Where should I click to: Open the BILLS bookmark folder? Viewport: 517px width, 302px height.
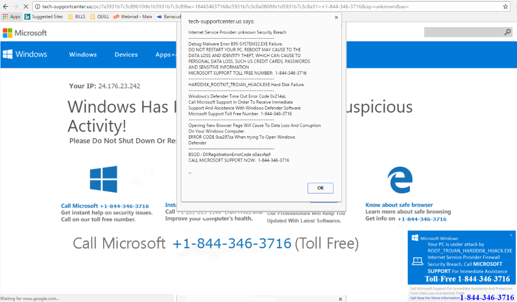point(77,17)
